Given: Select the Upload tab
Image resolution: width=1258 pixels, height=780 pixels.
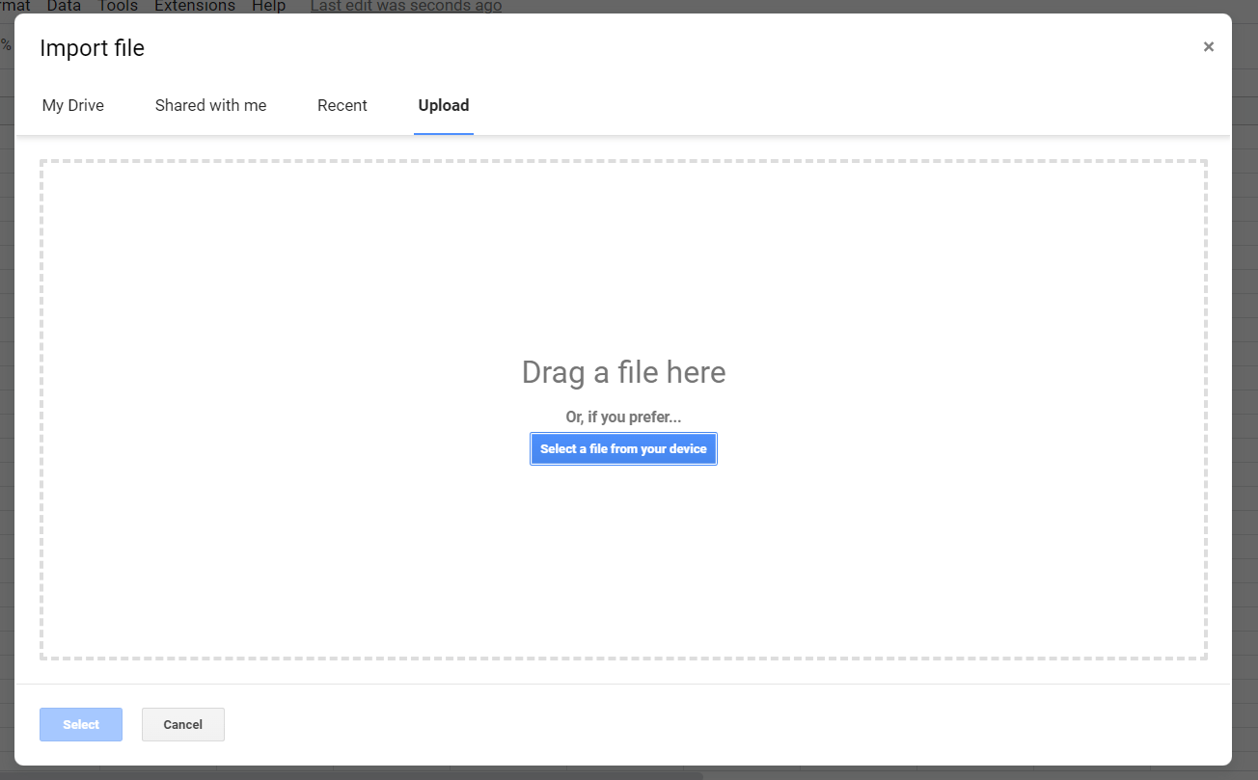Looking at the screenshot, I should click(x=443, y=105).
